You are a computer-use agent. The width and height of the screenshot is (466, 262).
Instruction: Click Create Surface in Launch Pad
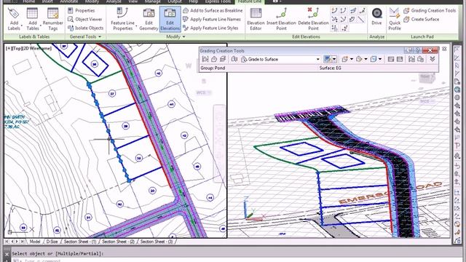tap(422, 20)
